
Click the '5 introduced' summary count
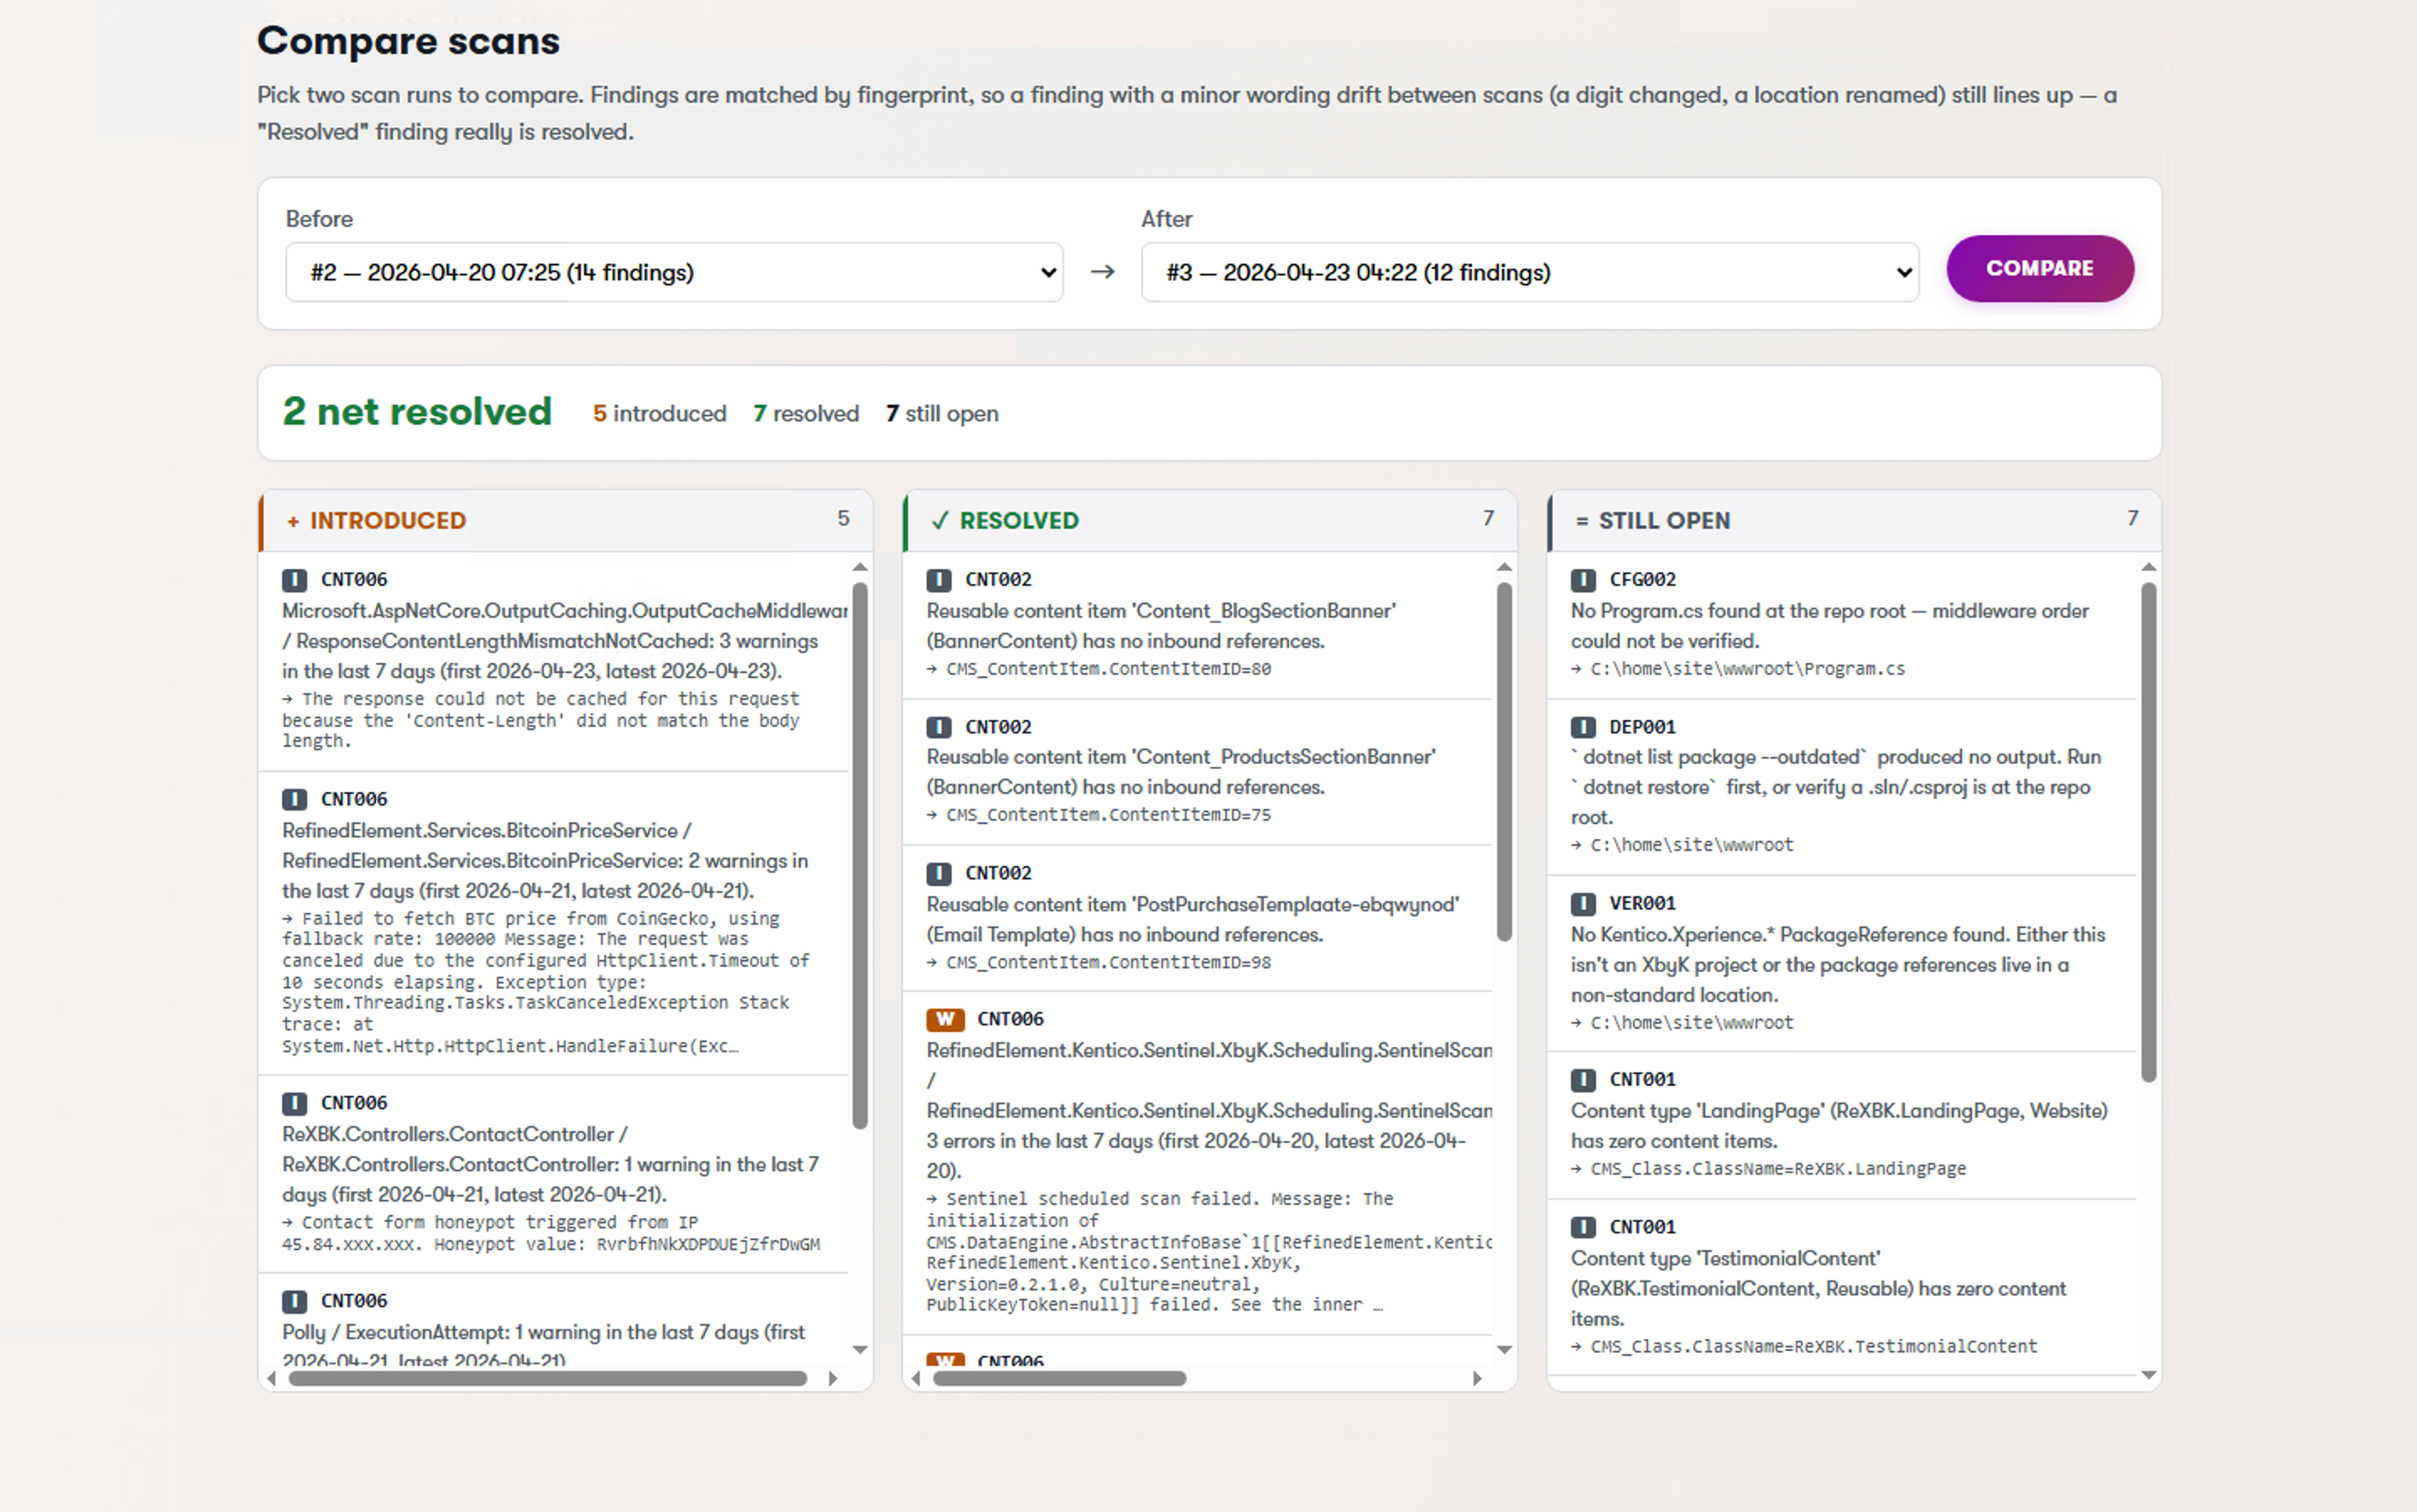(659, 413)
